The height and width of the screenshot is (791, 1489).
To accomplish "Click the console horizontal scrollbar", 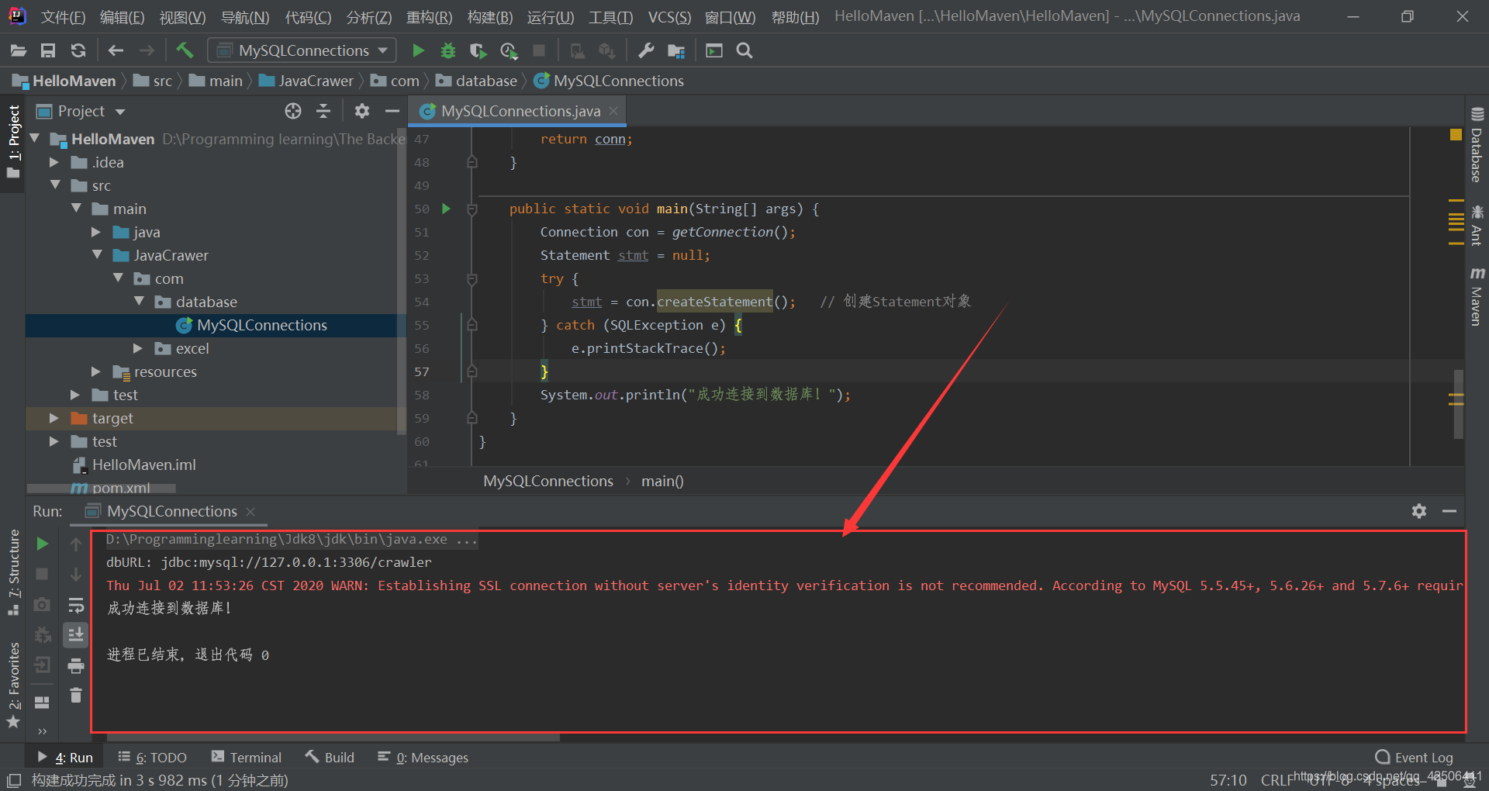I will coord(333,737).
